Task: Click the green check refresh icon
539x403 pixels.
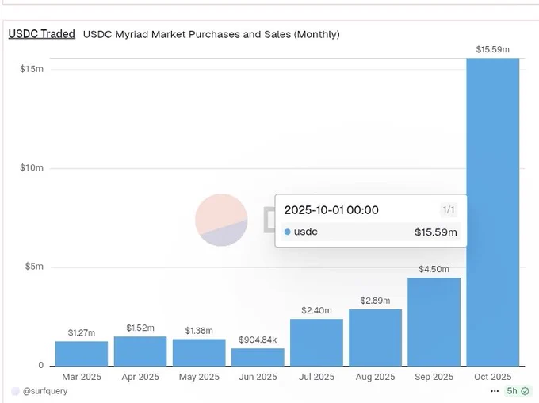Action: click(525, 391)
